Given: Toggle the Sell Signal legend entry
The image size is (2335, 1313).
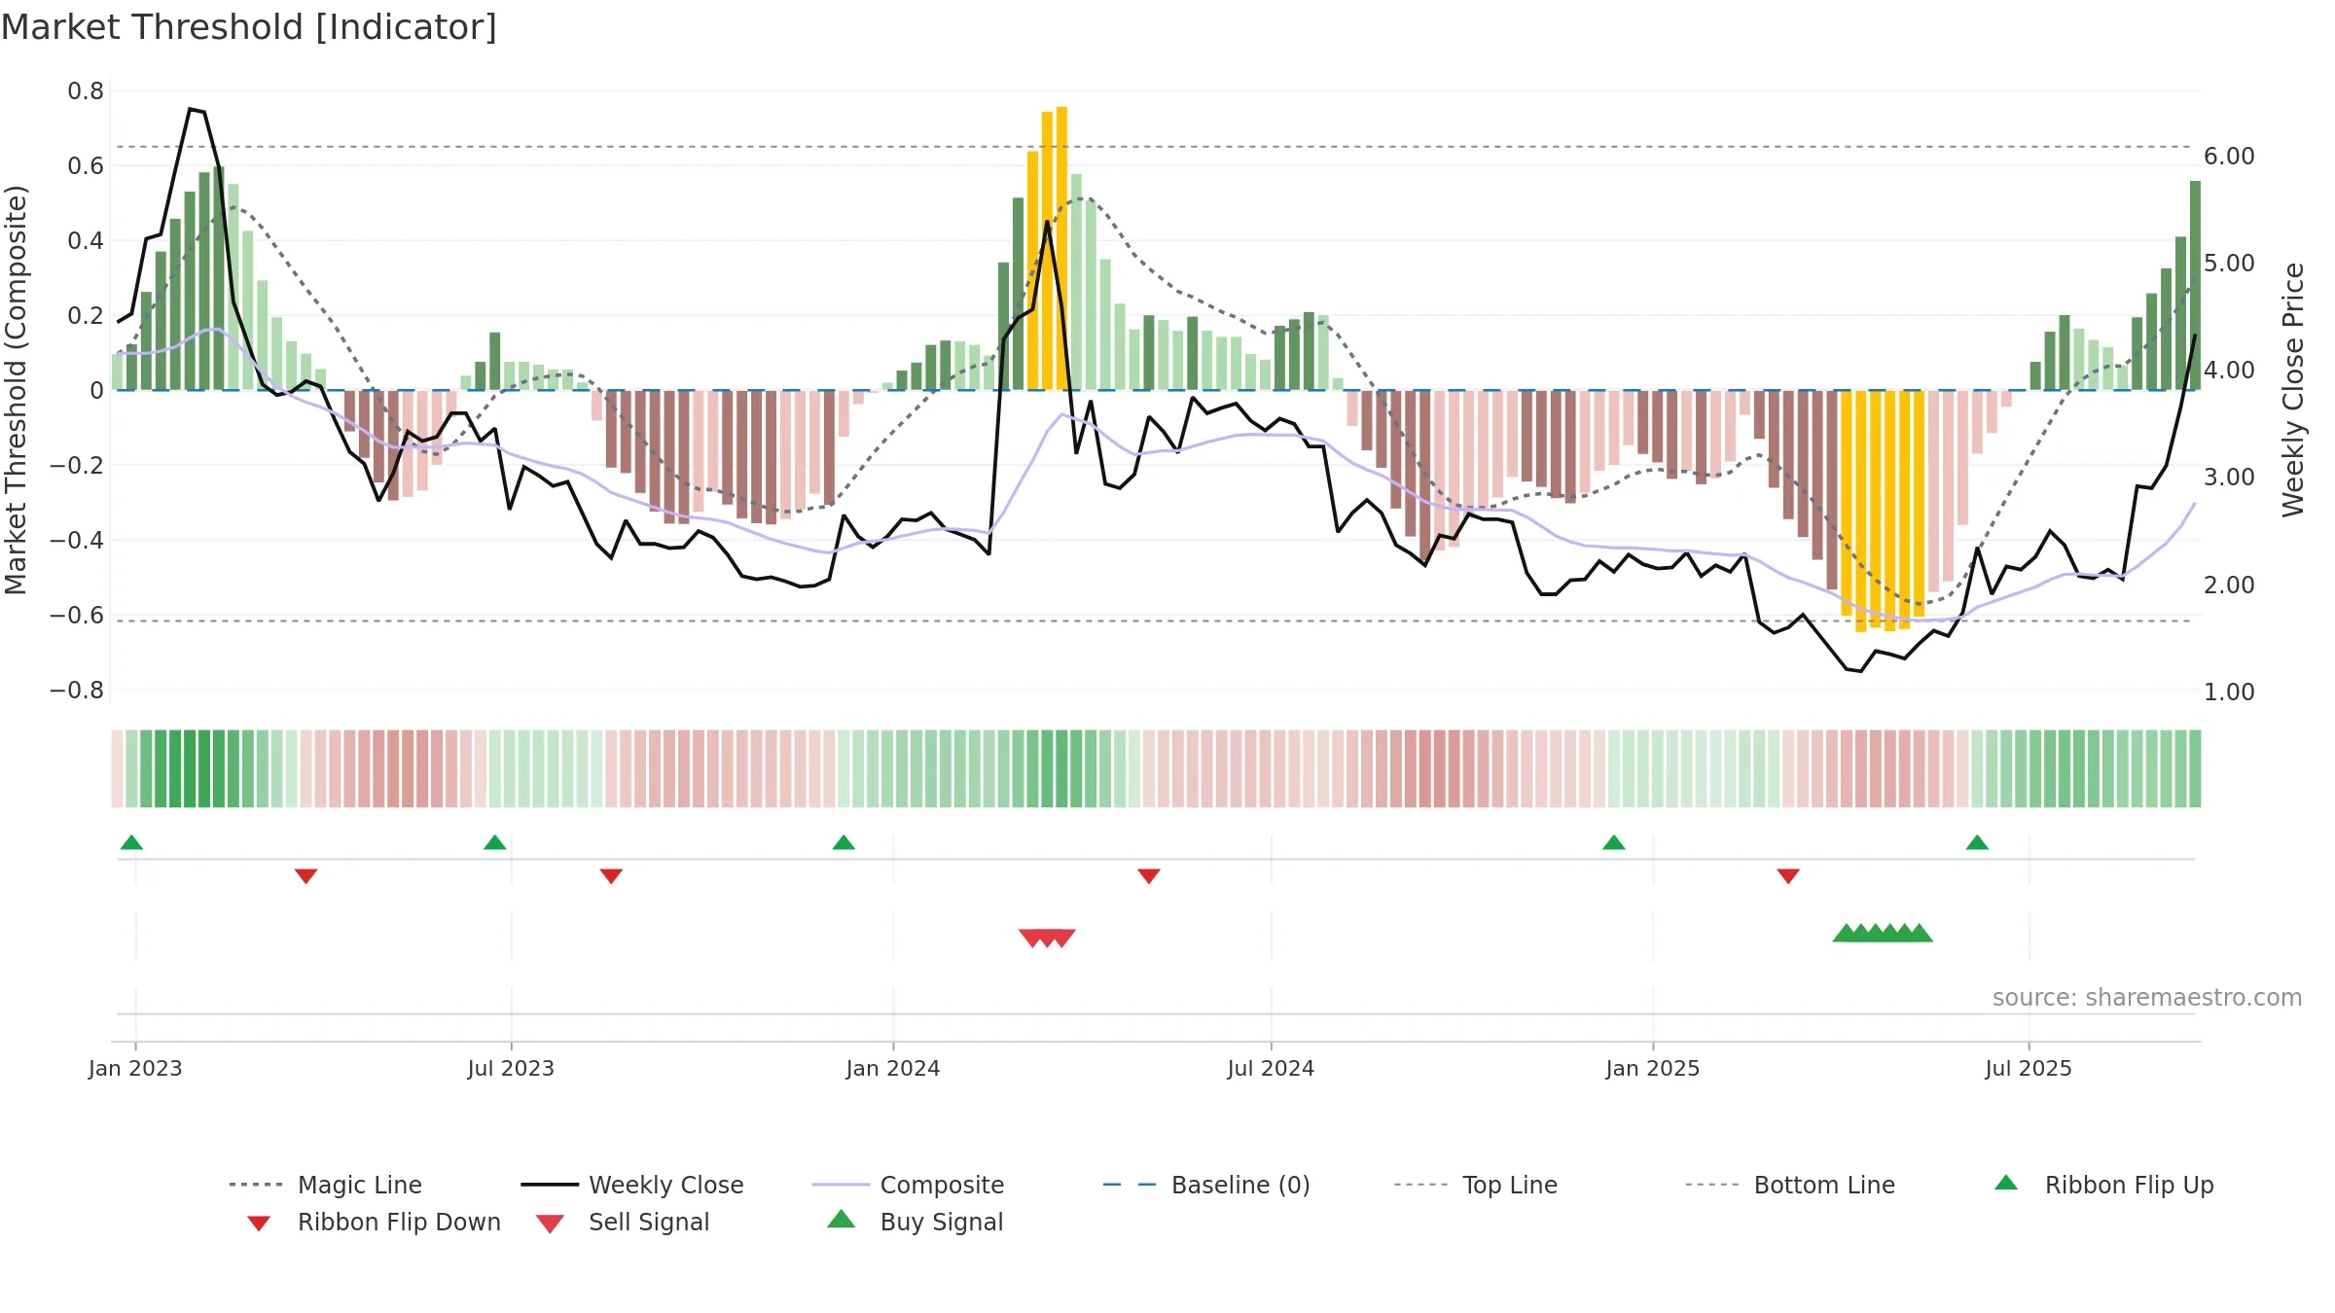Looking at the screenshot, I should tap(623, 1222).
